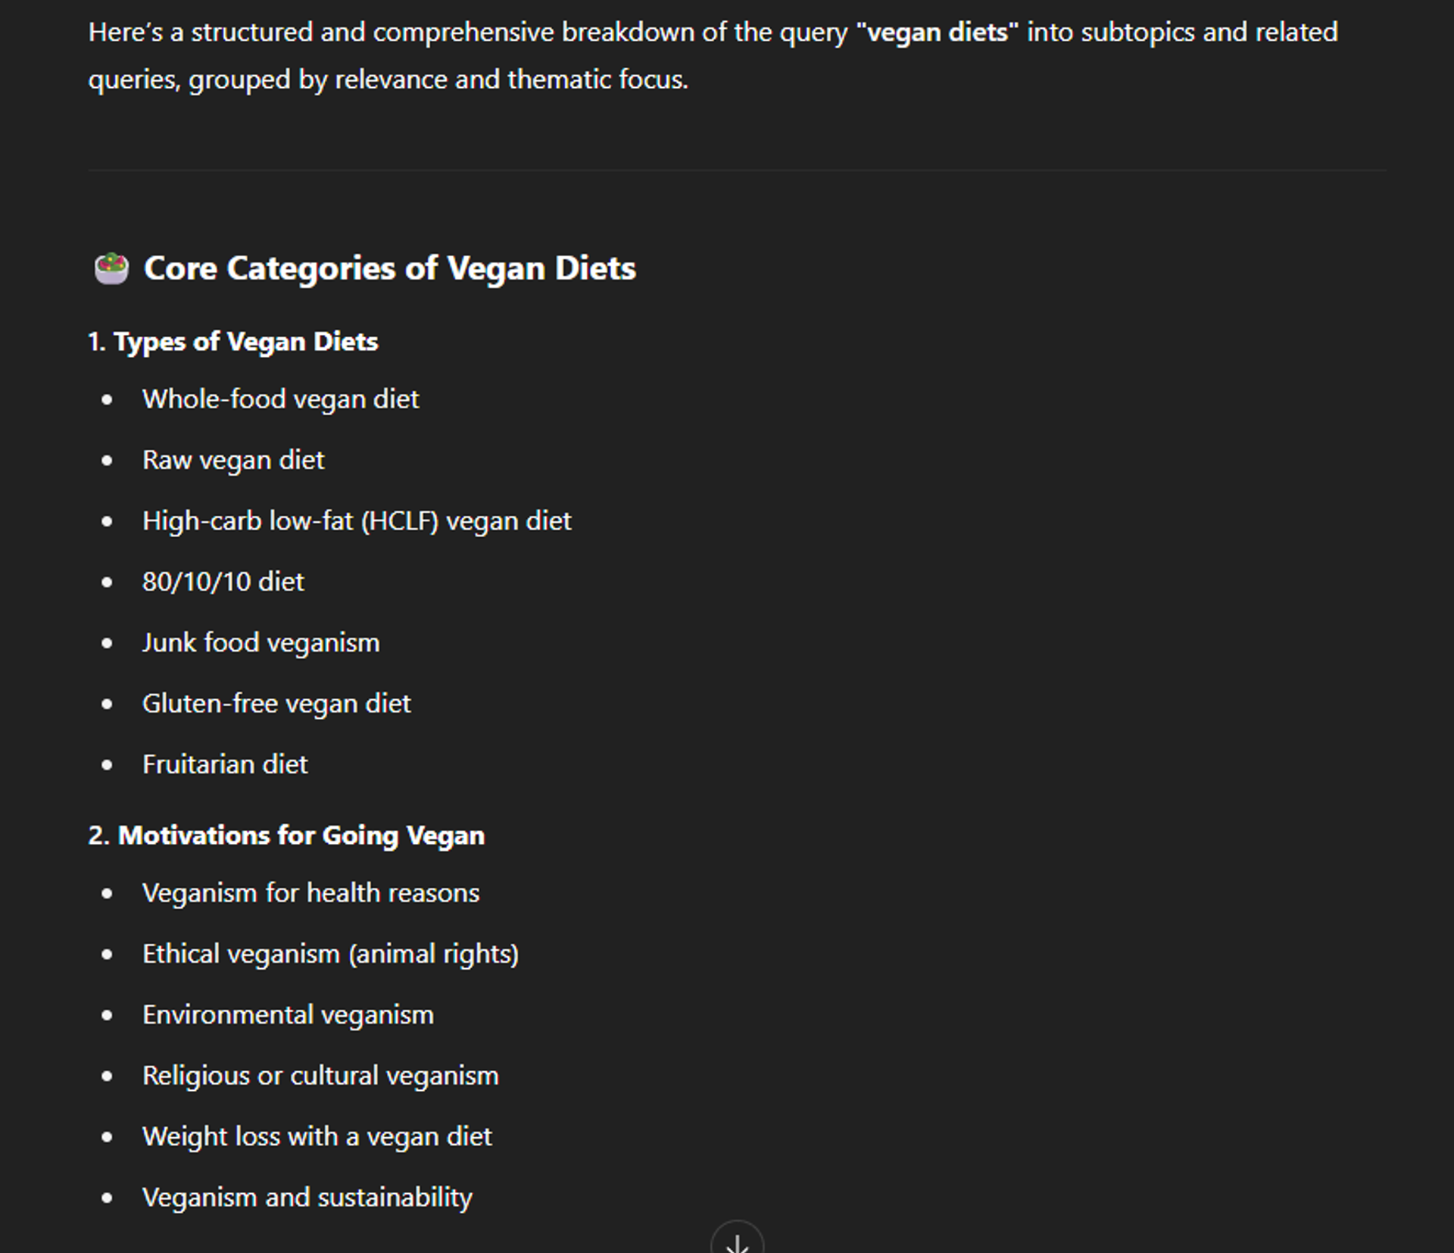The height and width of the screenshot is (1253, 1454).
Task: Click the Environmental veganism bullet
Action: (x=288, y=1015)
